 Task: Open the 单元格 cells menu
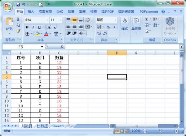click(x=136, y=26)
